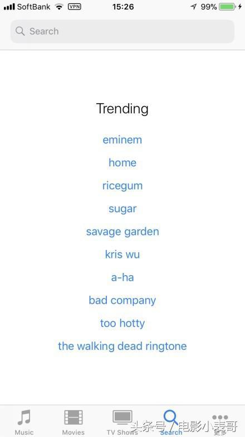
Task: Search trending term eminem
Action: tap(122, 140)
